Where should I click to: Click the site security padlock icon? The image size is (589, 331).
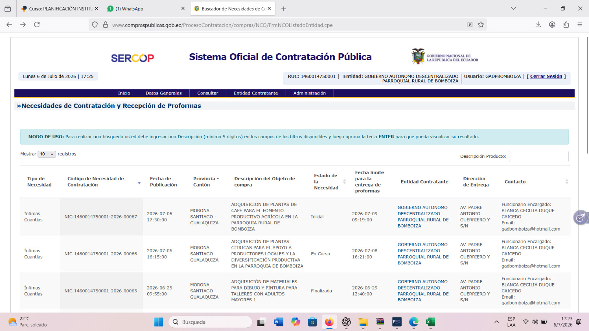(106, 25)
